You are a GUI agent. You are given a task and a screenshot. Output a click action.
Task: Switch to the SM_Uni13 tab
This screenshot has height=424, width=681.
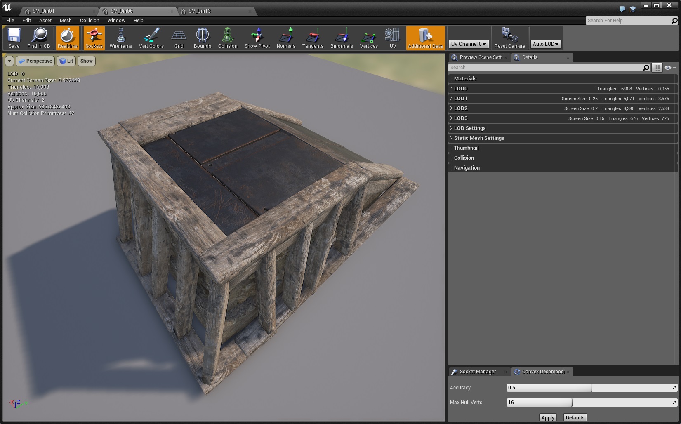pyautogui.click(x=200, y=11)
